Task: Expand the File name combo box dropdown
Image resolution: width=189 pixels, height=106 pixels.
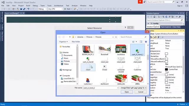Action: pos(118,88)
